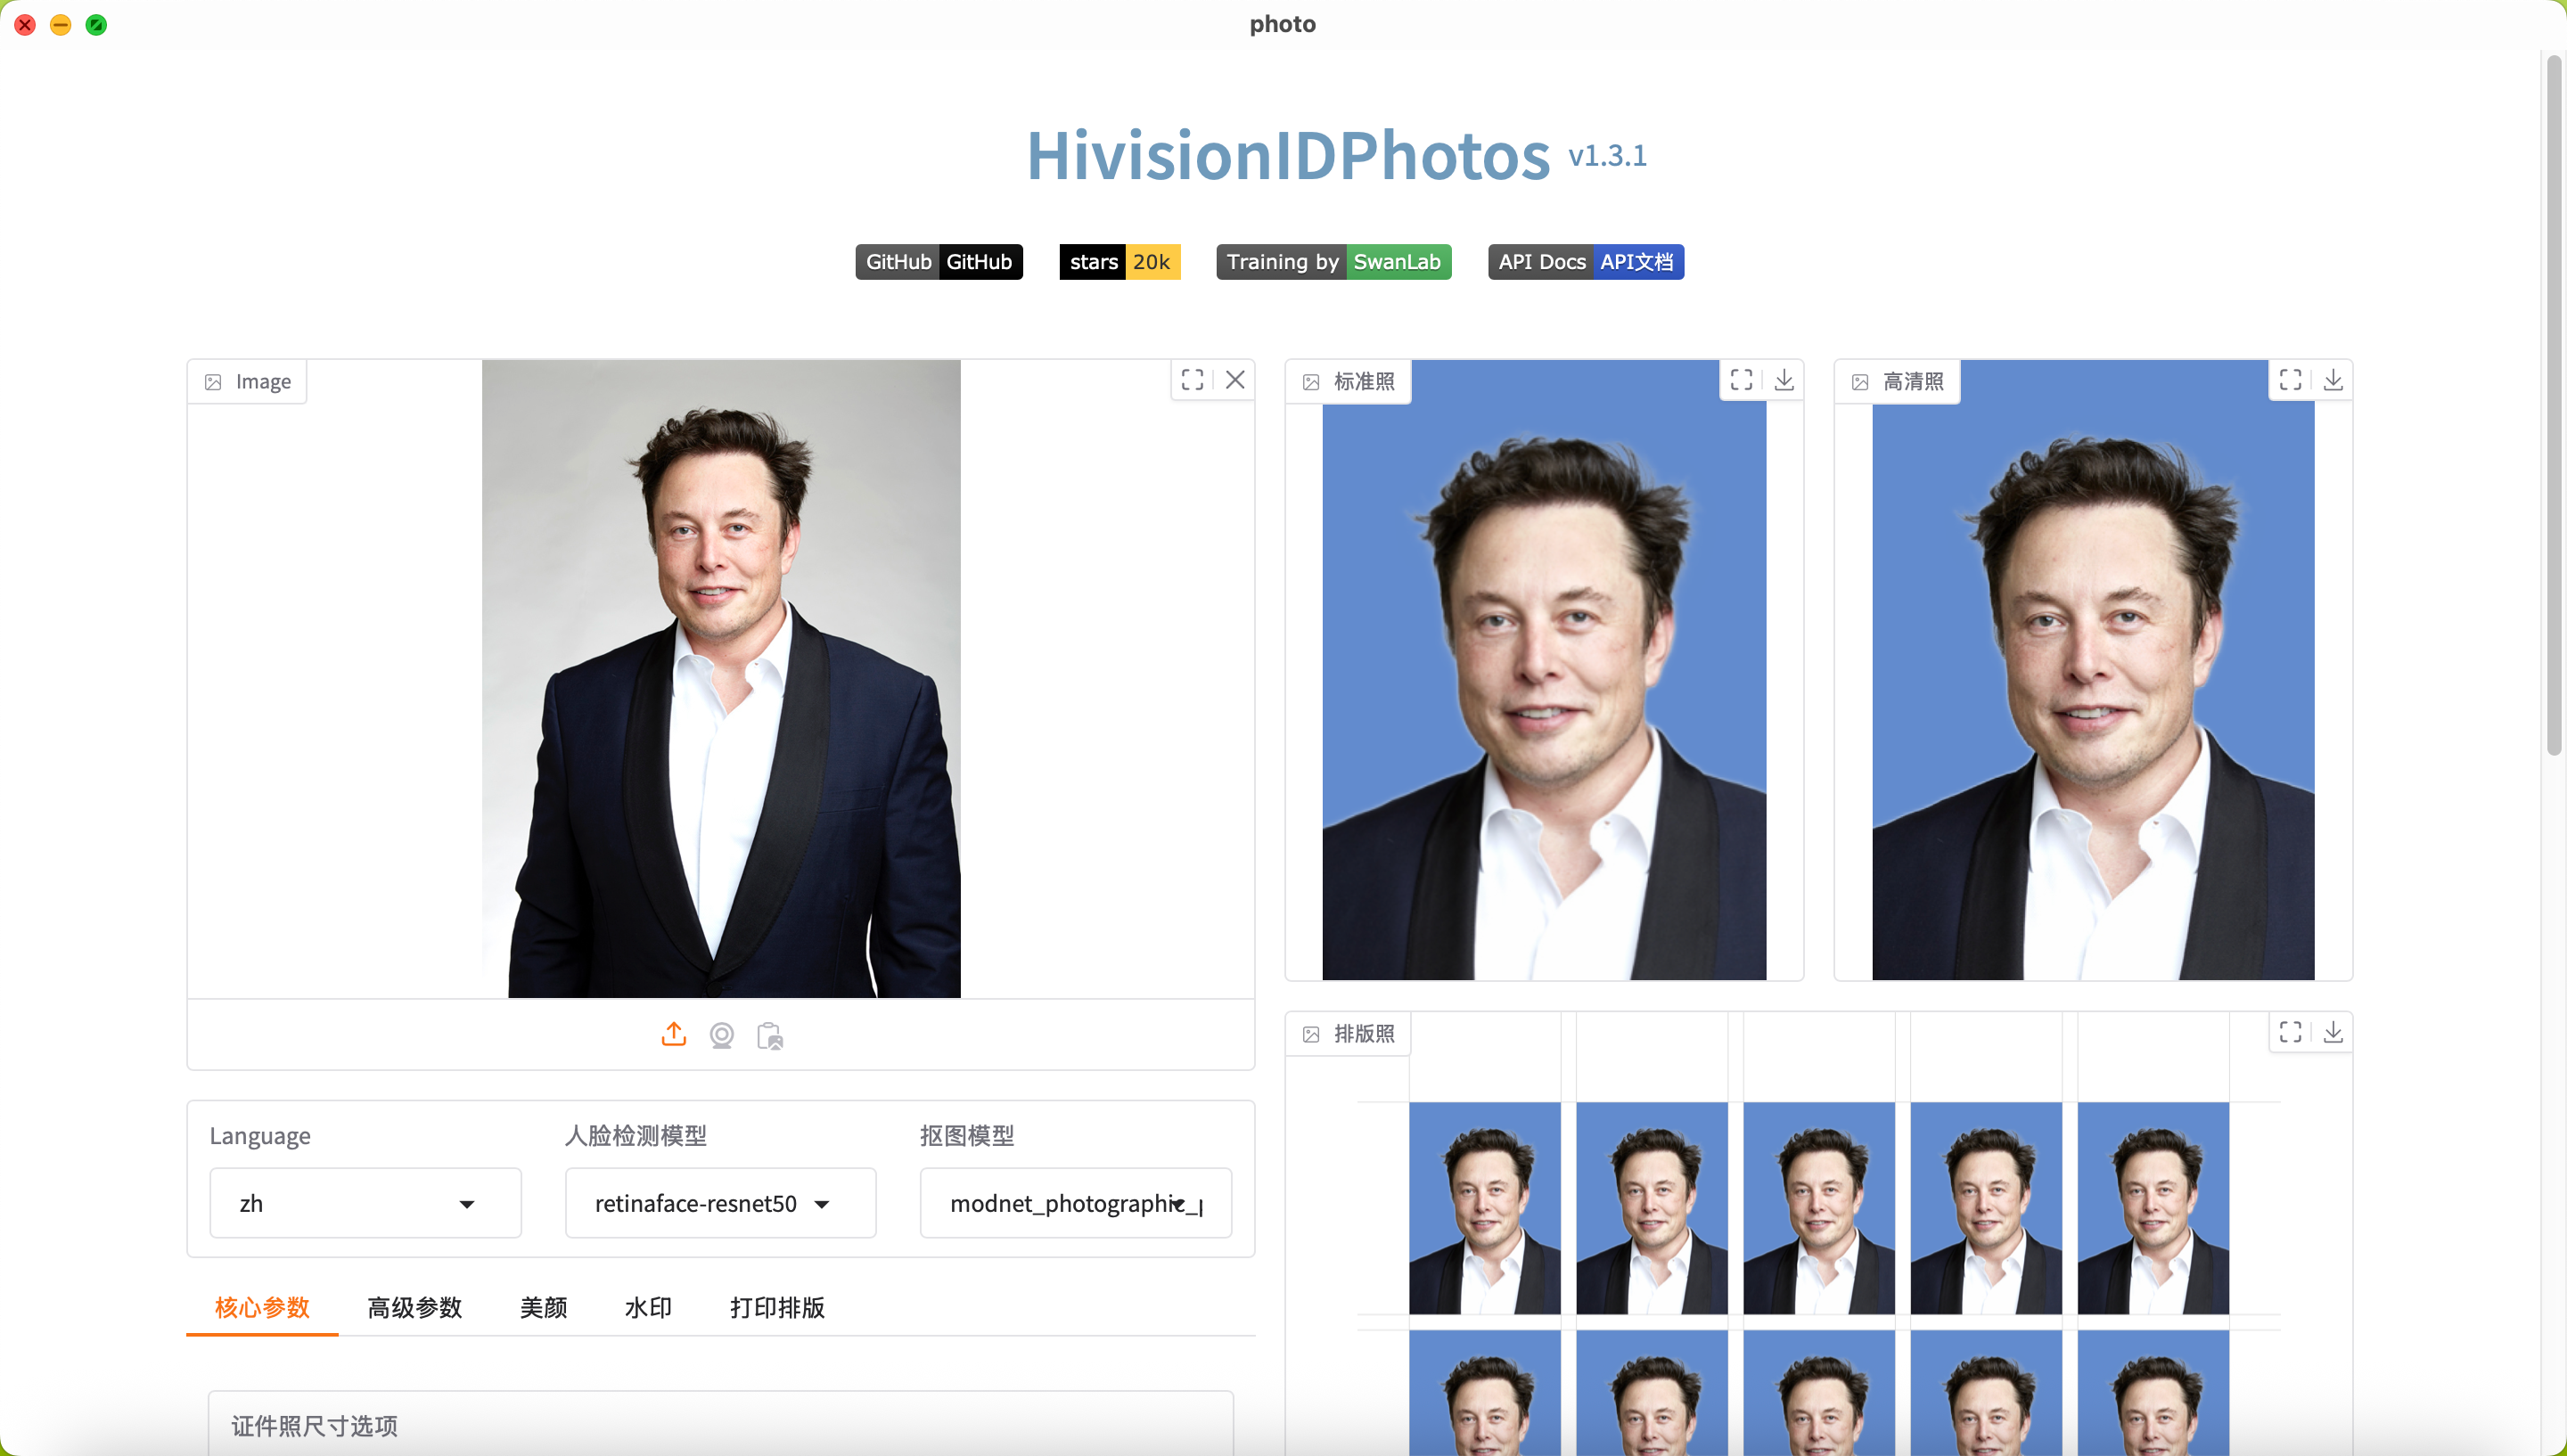Click the upload image icon

[674, 1035]
